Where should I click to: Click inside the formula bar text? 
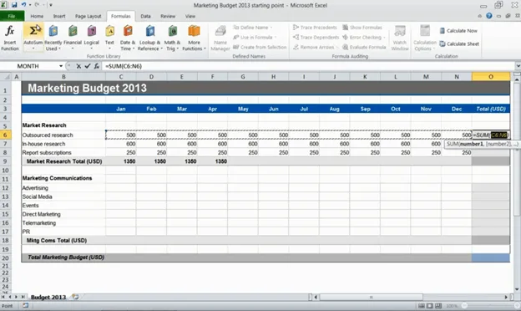(124, 66)
